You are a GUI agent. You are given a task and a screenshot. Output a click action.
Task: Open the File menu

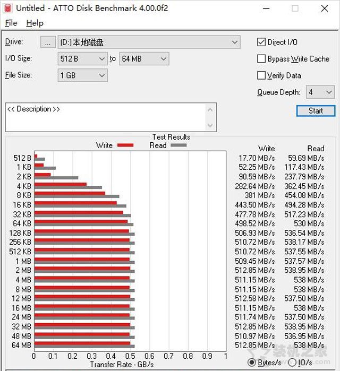tap(11, 23)
